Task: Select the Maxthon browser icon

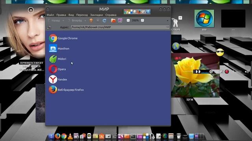Action: 53,49
